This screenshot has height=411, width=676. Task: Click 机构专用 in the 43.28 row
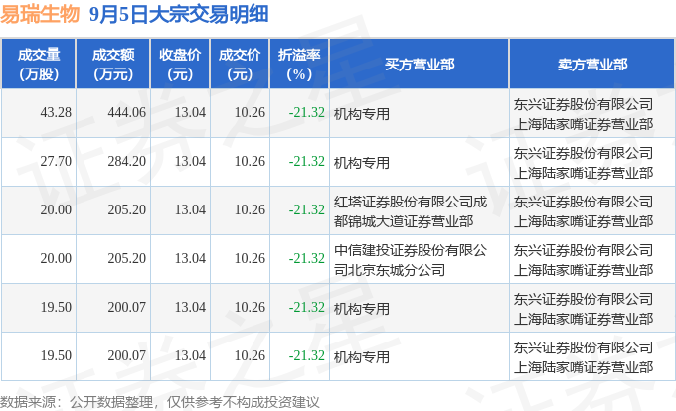(361, 114)
